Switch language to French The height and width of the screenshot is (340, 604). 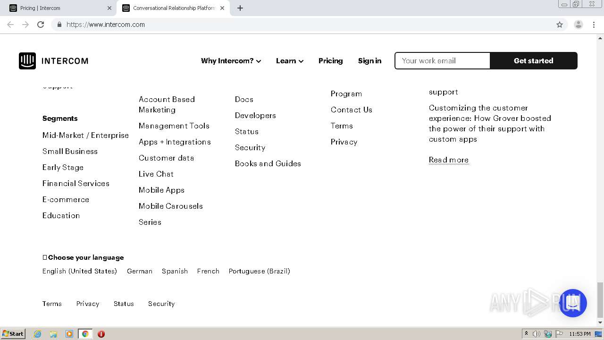208,271
